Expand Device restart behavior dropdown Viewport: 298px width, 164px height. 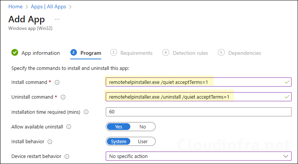pyautogui.click(x=198, y=156)
